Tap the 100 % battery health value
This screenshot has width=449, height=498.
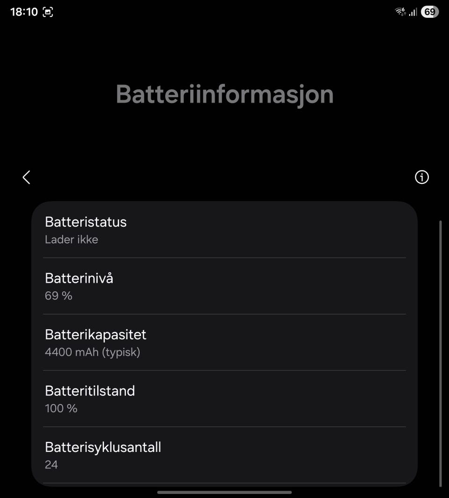[x=61, y=408]
